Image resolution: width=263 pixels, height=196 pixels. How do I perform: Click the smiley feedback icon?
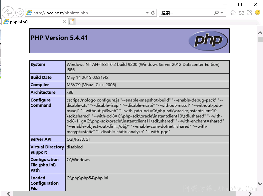[x=258, y=13]
